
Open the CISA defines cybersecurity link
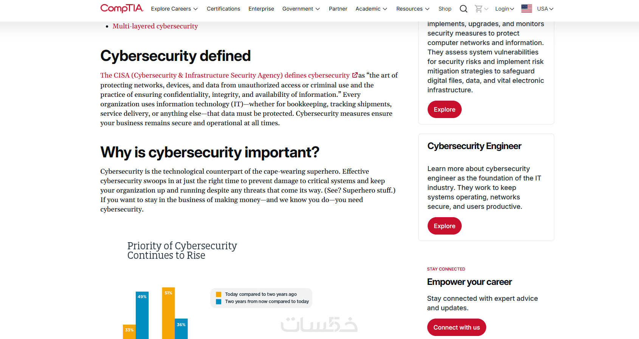pos(225,75)
